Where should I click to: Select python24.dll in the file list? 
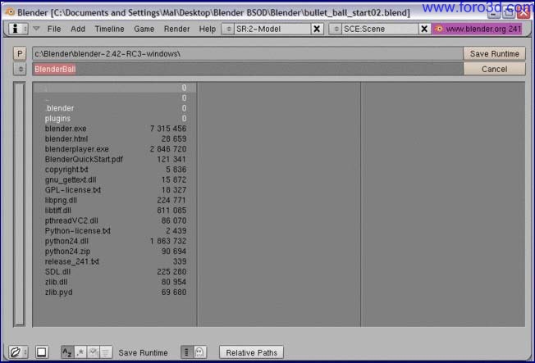(115, 242)
